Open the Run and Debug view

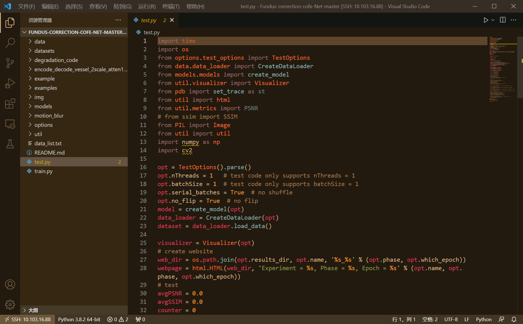10,83
